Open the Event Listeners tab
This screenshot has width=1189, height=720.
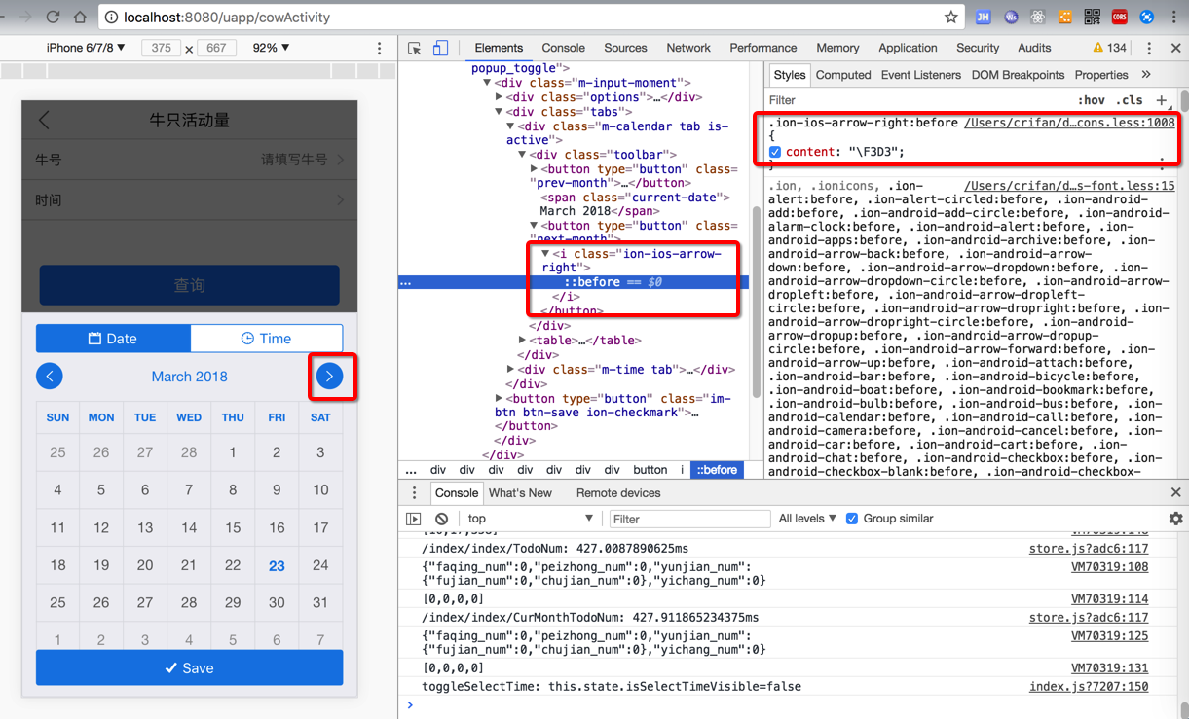[920, 75]
